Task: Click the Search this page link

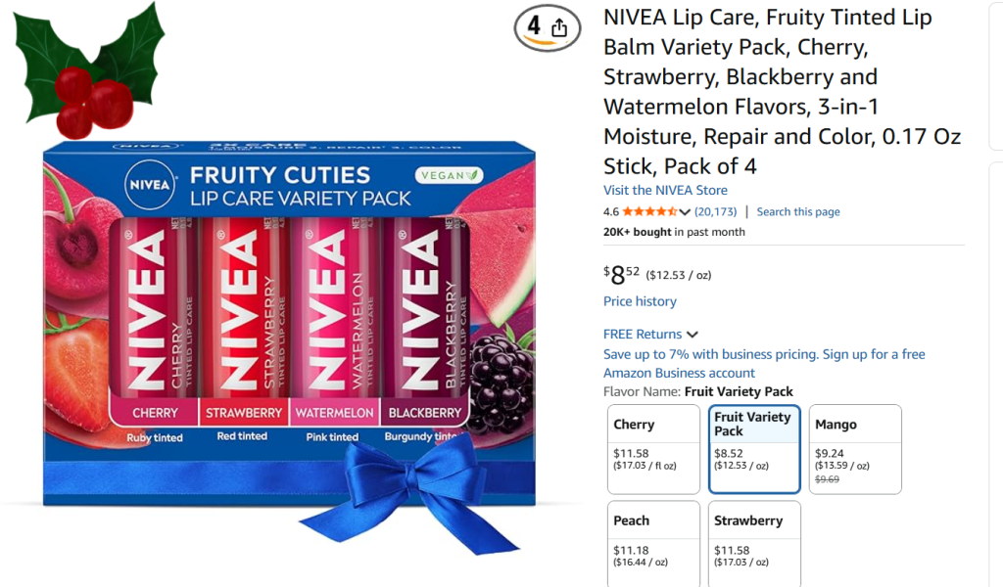Action: pyautogui.click(x=797, y=211)
